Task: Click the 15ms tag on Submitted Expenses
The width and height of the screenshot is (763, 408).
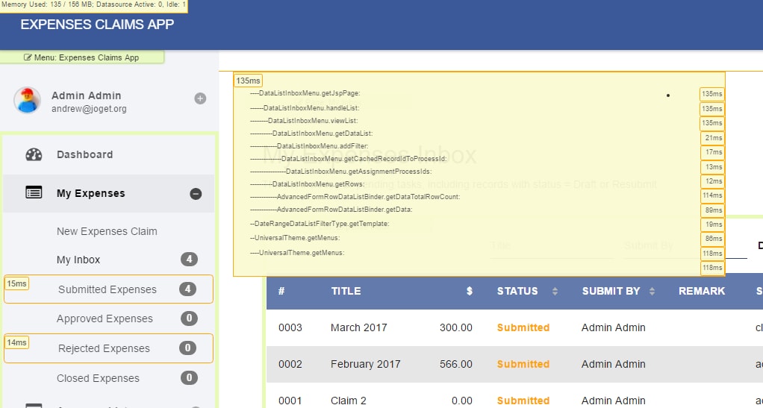Action: point(16,283)
